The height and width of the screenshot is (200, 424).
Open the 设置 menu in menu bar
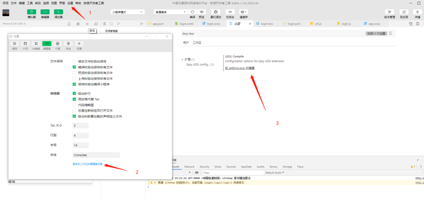70,3
